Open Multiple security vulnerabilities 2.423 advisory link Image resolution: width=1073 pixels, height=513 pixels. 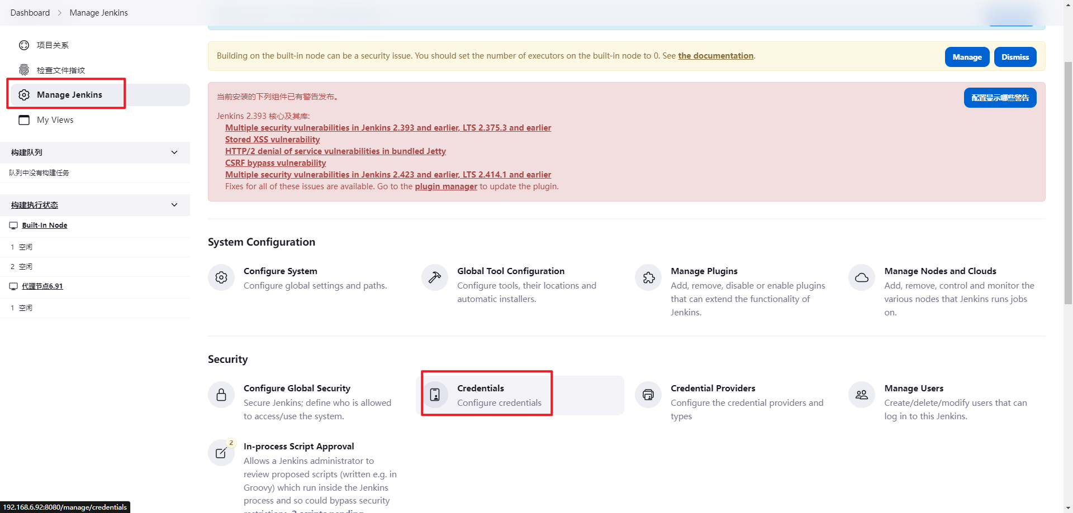(x=388, y=175)
